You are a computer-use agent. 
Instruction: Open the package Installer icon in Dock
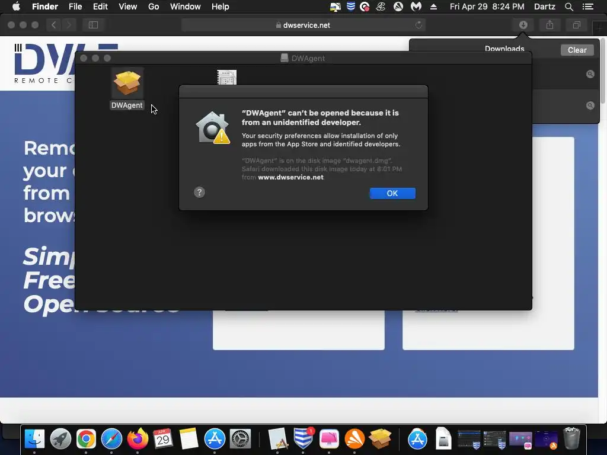380,439
